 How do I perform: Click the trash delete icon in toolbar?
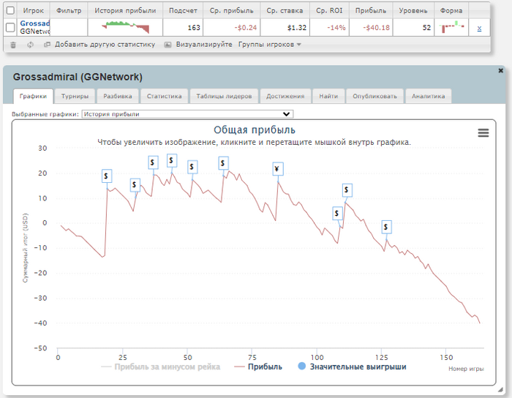[13, 45]
